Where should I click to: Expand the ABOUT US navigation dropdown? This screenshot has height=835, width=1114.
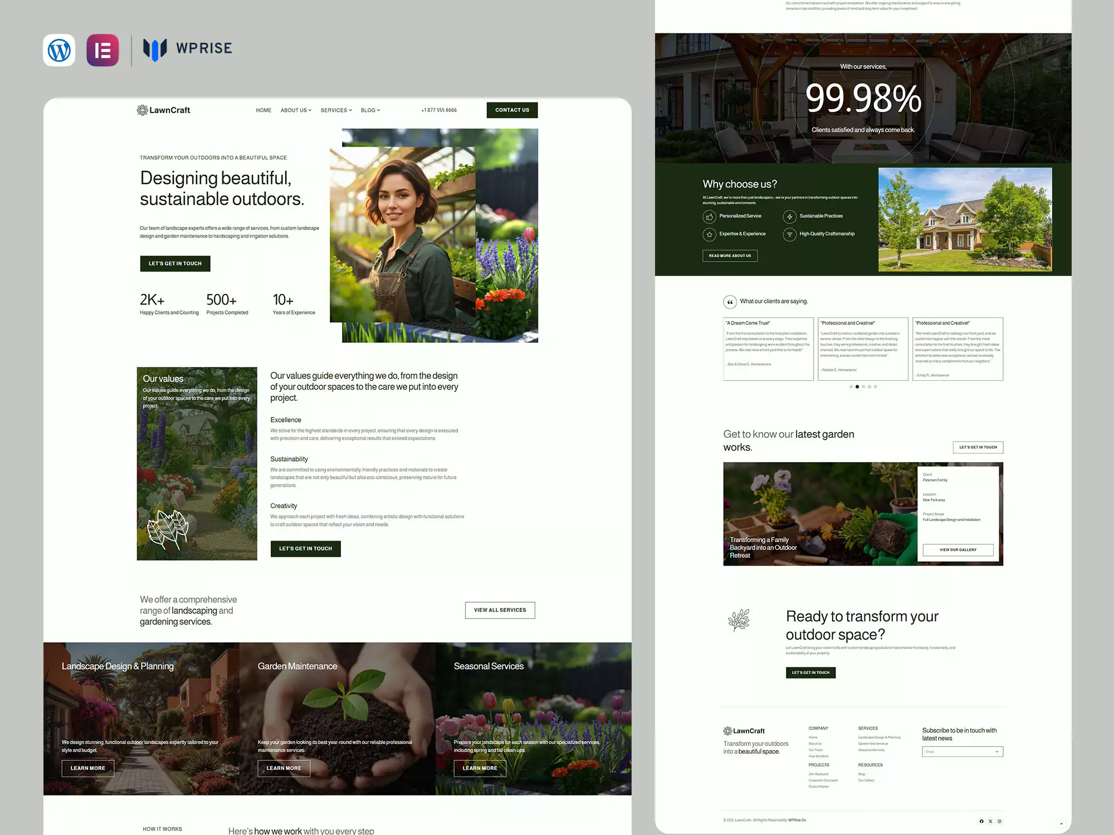click(295, 110)
